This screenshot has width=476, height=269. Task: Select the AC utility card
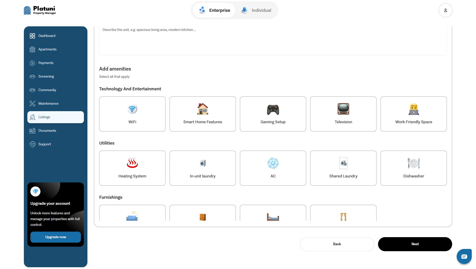click(x=273, y=168)
